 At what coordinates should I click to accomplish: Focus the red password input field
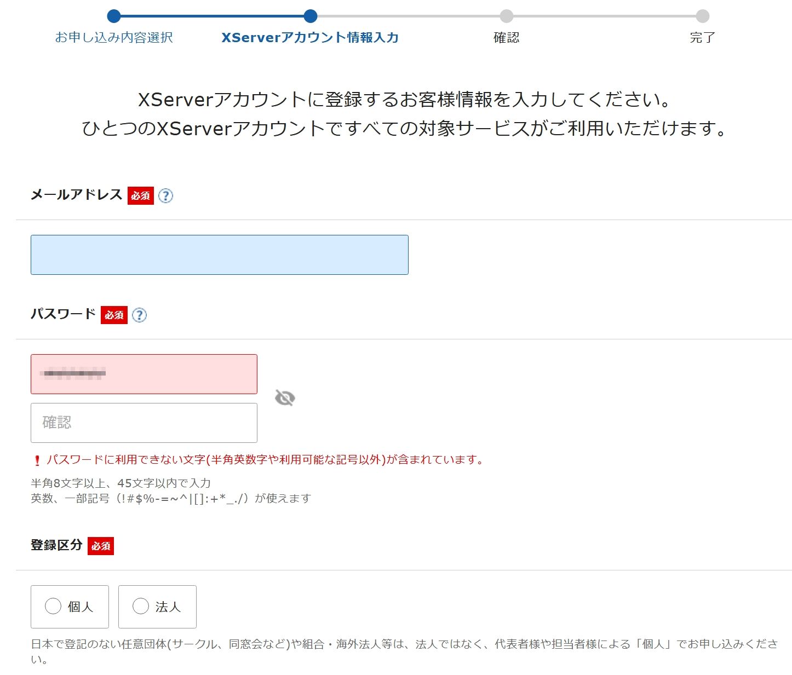144,374
